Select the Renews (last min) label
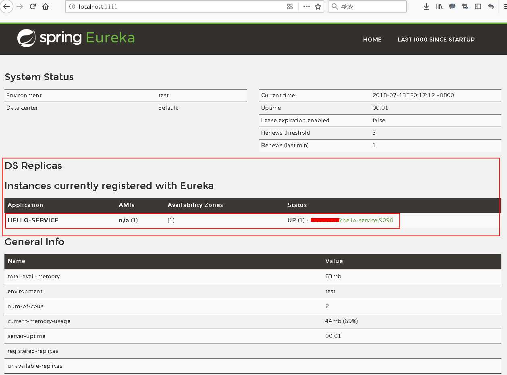The width and height of the screenshot is (507, 375). [285, 146]
